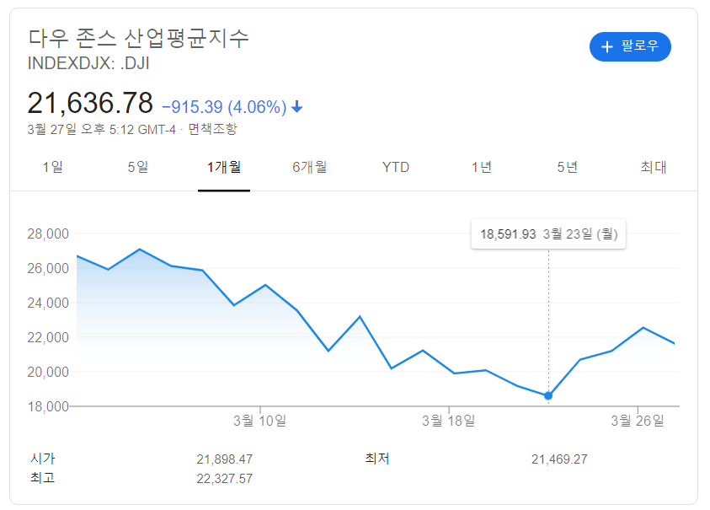This screenshot has height=510, width=710.
Task: Keep the 1개월 tab selected
Action: point(223,167)
